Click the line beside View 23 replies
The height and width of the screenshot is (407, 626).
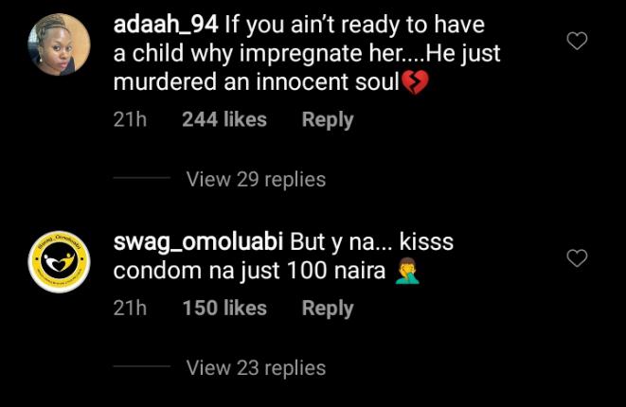click(141, 367)
